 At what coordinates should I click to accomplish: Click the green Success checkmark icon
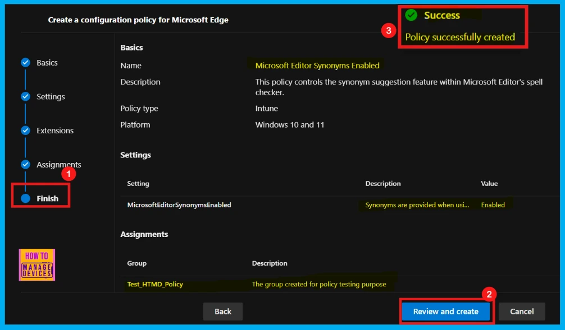411,15
